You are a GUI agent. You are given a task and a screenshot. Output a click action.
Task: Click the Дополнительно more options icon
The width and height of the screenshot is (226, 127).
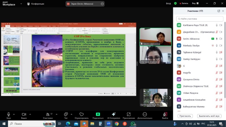click(145, 114)
